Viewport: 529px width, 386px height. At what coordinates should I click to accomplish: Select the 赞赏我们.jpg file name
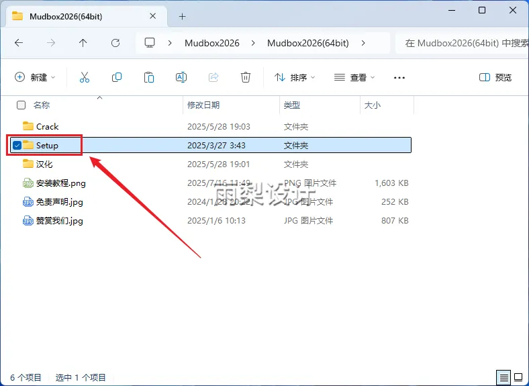click(59, 221)
